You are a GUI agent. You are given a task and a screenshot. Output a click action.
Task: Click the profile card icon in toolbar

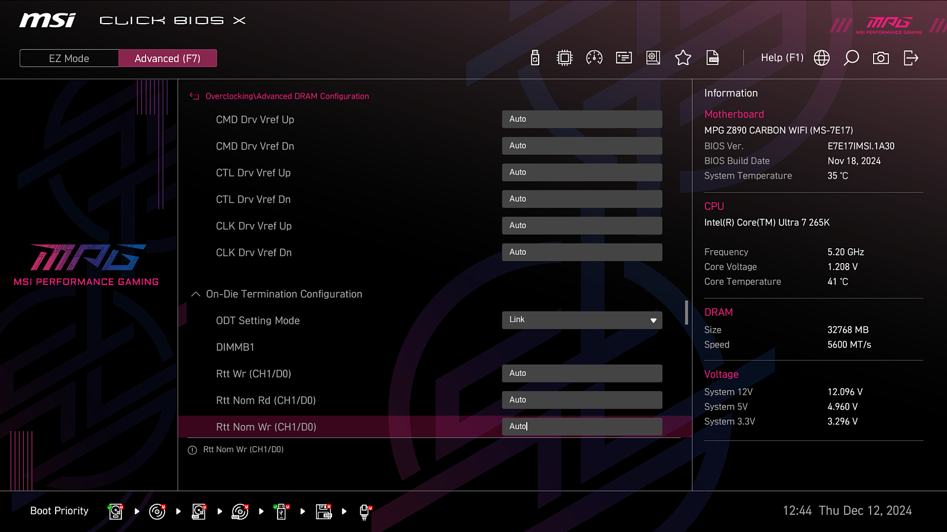click(624, 58)
